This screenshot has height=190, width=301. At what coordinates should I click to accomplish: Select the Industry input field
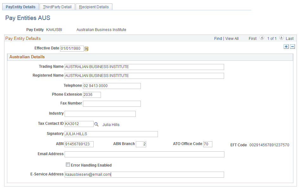pyautogui.click(x=100, y=114)
